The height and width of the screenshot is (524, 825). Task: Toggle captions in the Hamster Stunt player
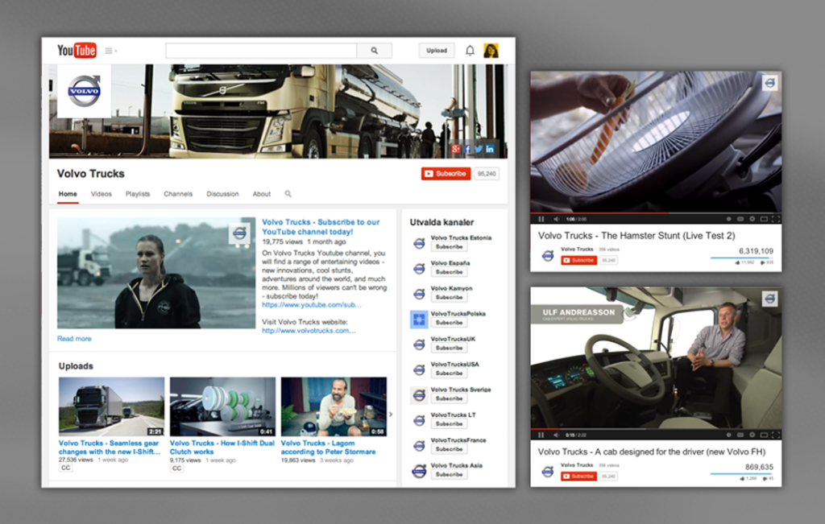(x=740, y=219)
